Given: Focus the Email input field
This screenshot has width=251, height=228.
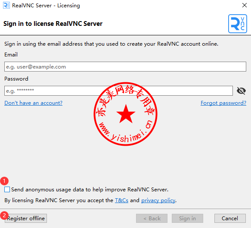Looking at the screenshot, I should pyautogui.click(x=125, y=67).
